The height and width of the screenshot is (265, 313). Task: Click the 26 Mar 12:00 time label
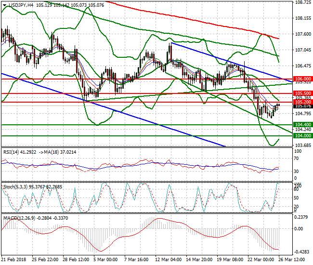click(292, 260)
